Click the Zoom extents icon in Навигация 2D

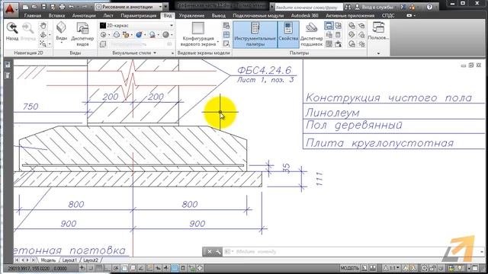click(x=43, y=43)
